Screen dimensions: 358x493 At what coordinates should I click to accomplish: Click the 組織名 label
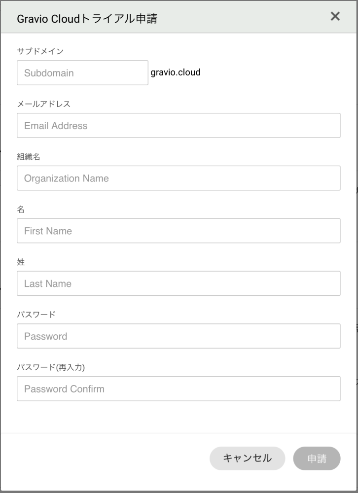click(x=28, y=156)
